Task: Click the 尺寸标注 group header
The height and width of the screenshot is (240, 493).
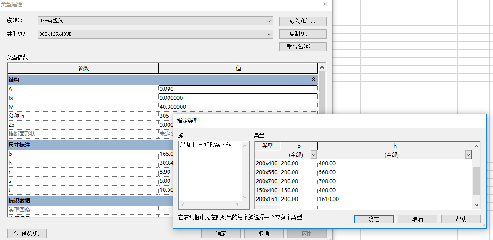Action: tap(90, 145)
